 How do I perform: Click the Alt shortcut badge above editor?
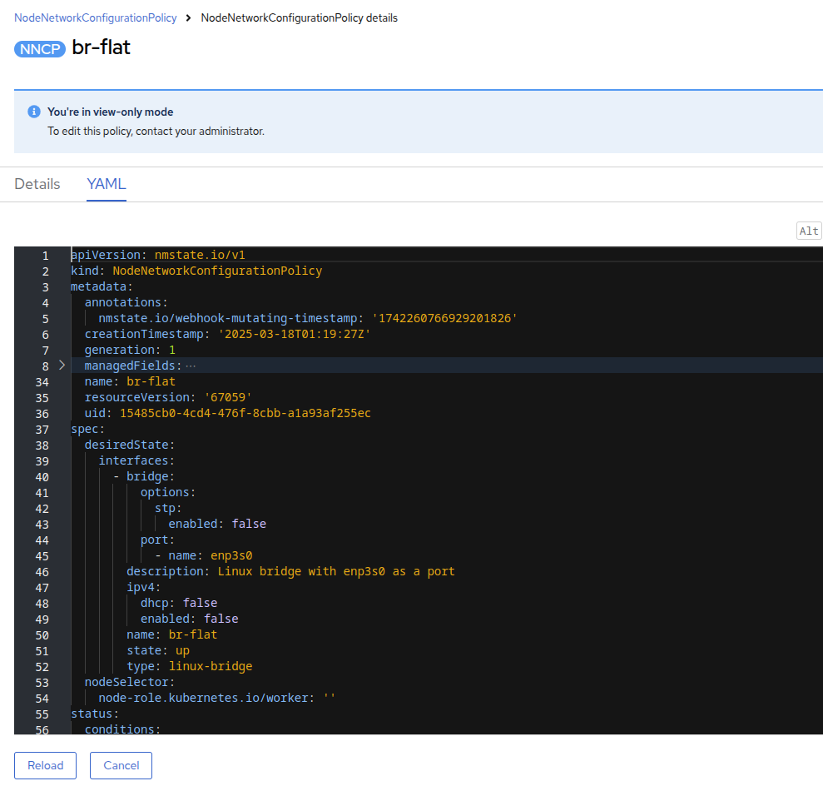(809, 231)
